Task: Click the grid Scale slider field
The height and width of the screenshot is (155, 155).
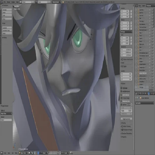Action: coord(126,111)
